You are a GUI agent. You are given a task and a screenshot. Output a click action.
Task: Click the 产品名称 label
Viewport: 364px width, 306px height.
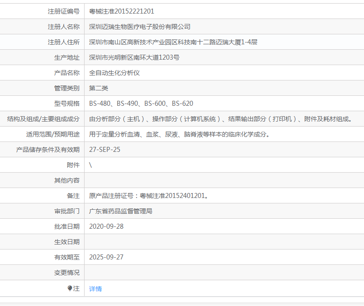(x=67, y=73)
